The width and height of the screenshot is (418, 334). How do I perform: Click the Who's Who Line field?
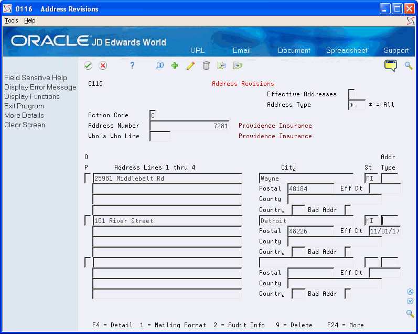pyautogui.click(x=160, y=136)
